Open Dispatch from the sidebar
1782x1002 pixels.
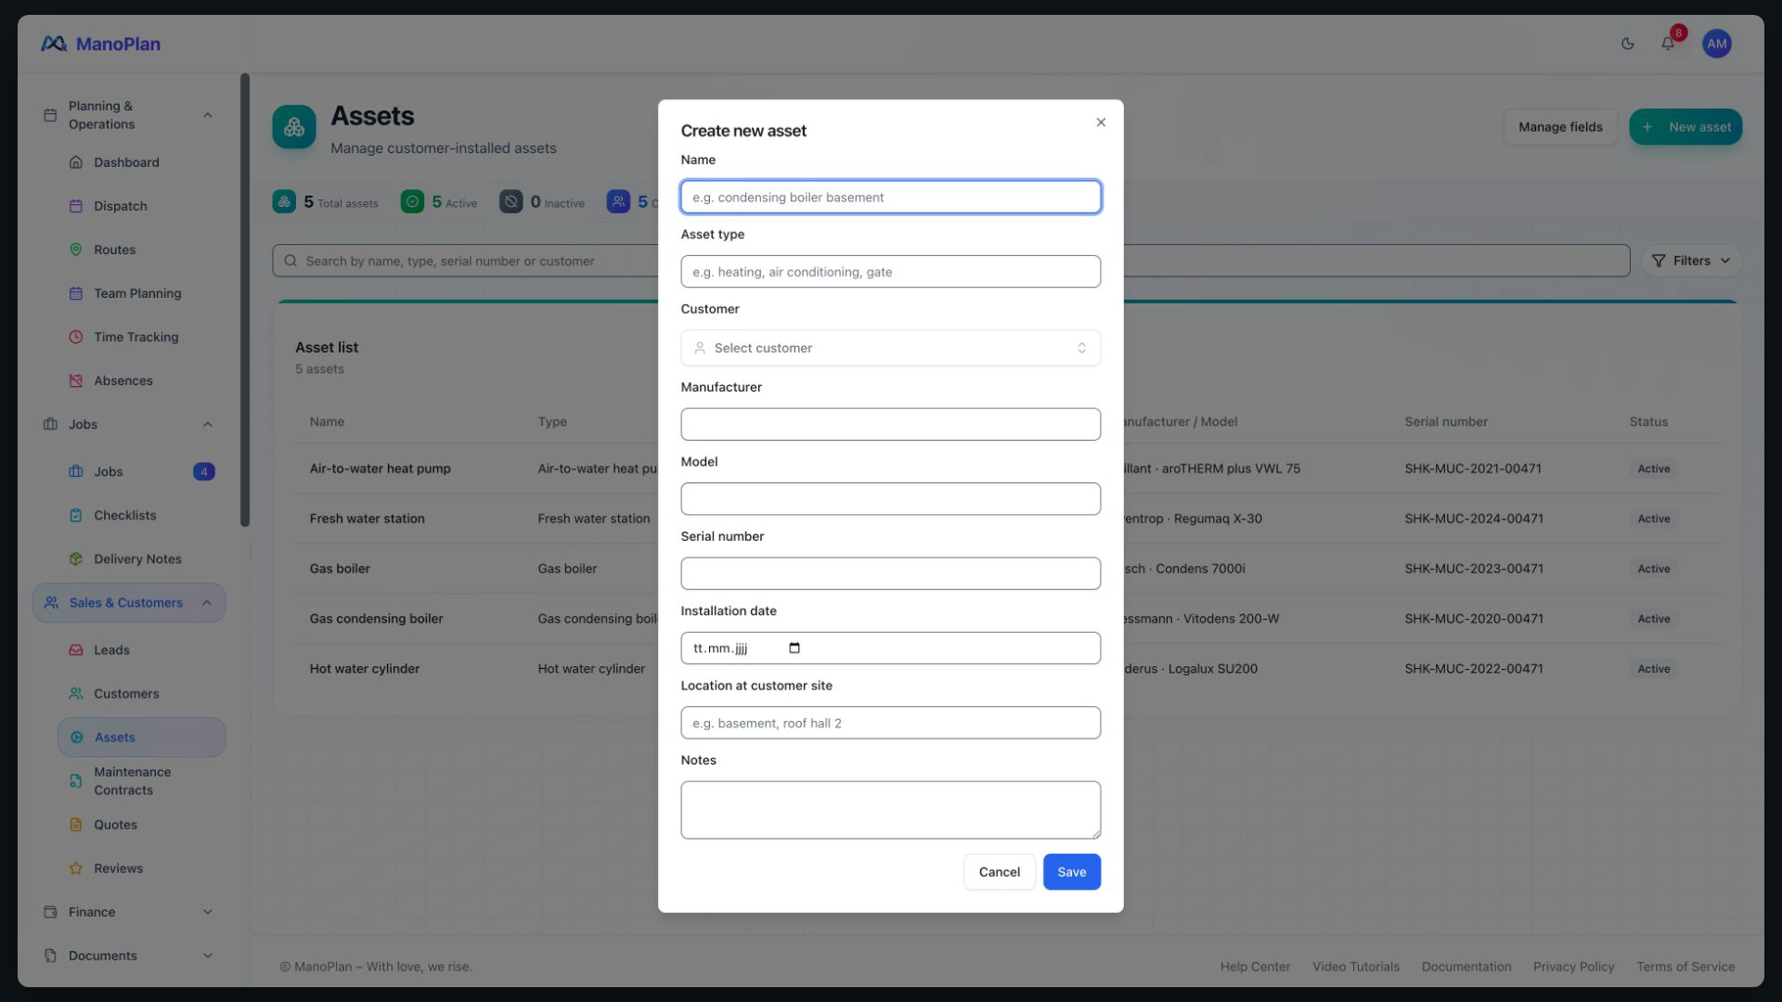(120, 206)
